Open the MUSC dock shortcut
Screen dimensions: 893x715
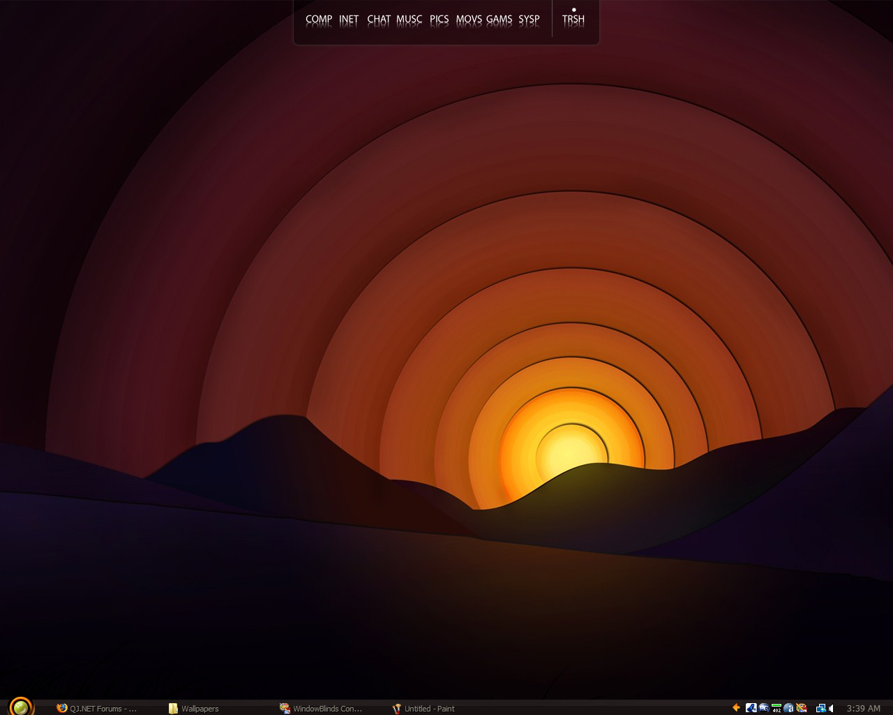(410, 20)
